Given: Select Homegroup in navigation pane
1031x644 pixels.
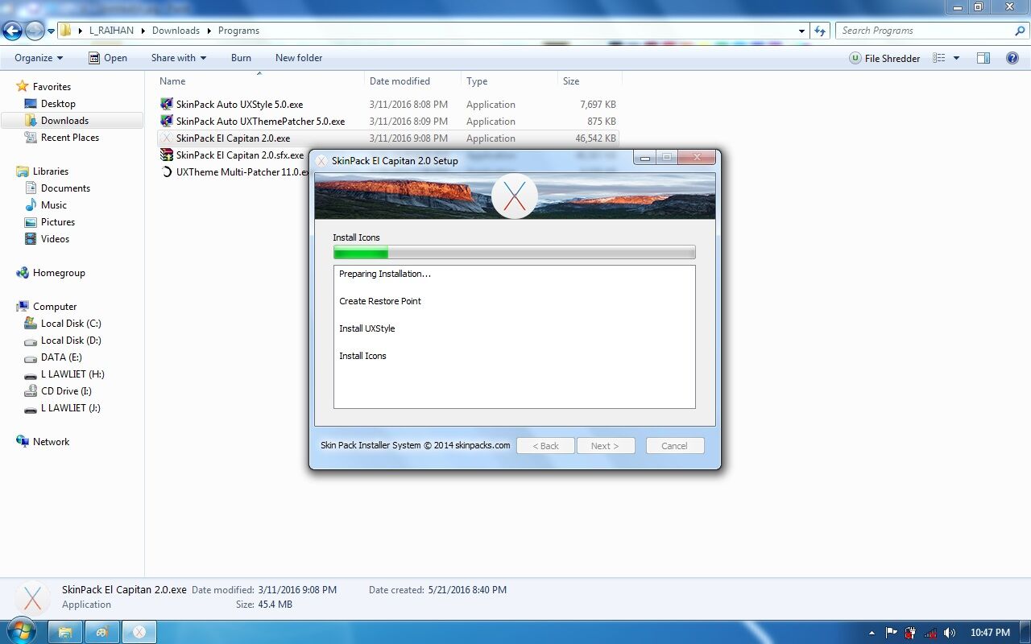Looking at the screenshot, I should click(59, 273).
